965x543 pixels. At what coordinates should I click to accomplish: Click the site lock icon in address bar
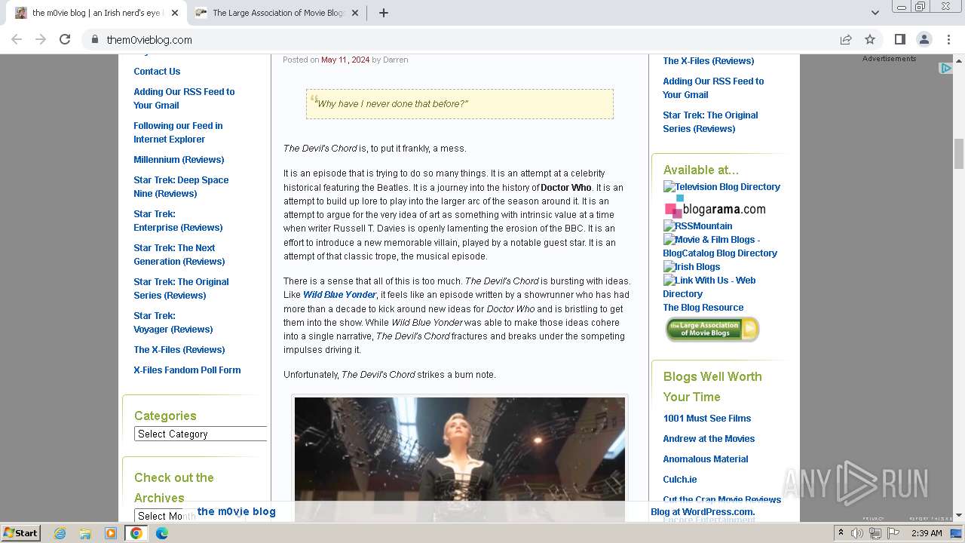coord(95,39)
